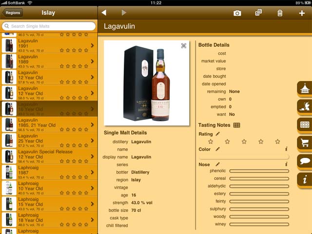Set rating to third star

[244, 141]
